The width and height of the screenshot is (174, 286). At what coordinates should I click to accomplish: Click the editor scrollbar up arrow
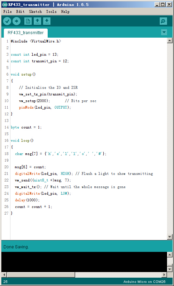170,40
